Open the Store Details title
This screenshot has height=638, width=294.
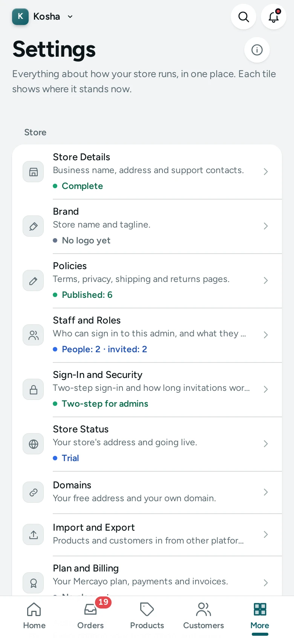coord(81,157)
